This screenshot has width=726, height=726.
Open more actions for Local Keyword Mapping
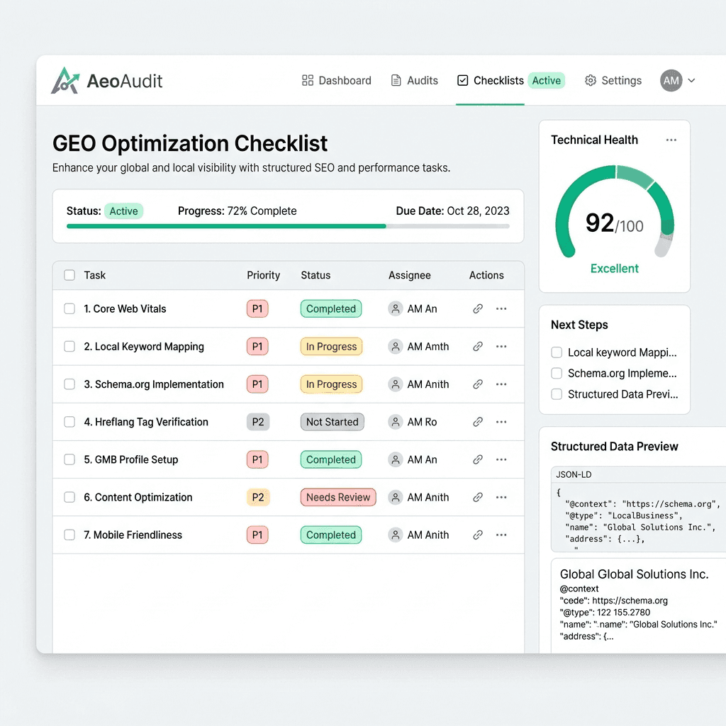(501, 346)
